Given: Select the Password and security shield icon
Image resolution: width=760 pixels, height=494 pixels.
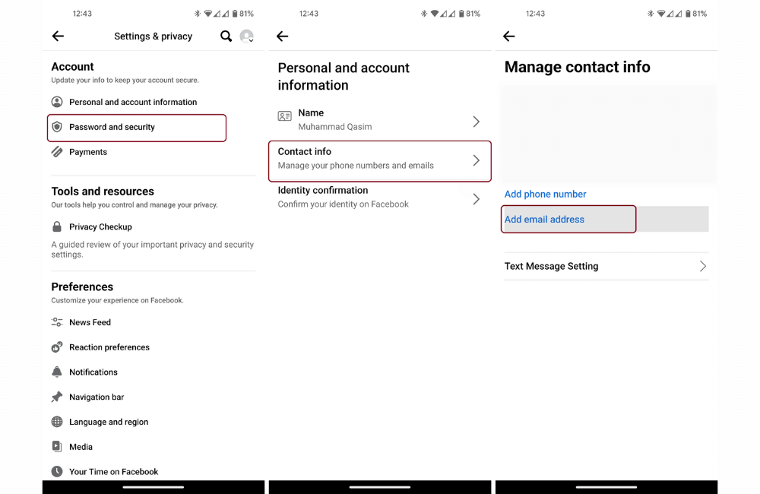Looking at the screenshot, I should coord(58,128).
